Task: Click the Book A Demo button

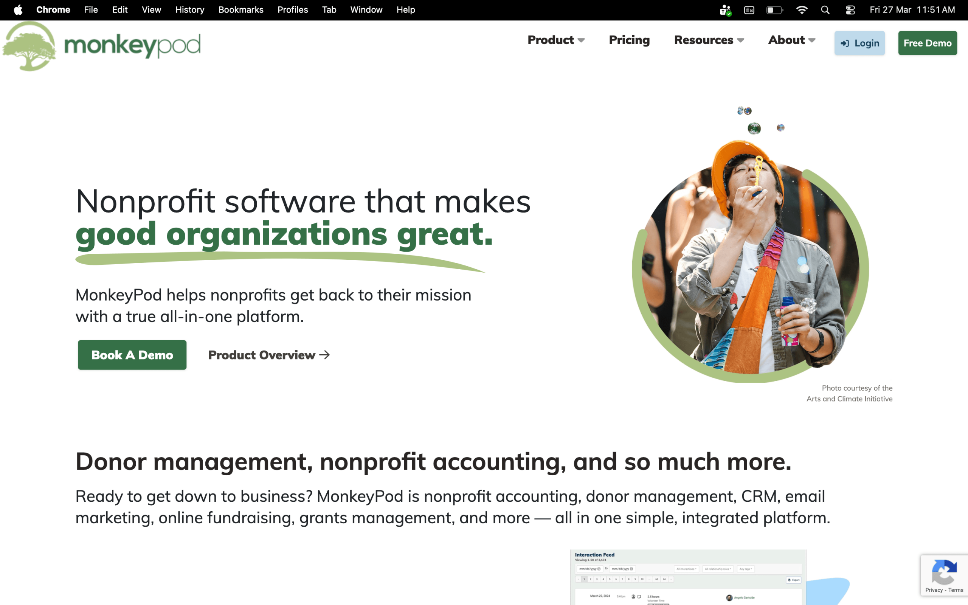Action: click(x=132, y=355)
